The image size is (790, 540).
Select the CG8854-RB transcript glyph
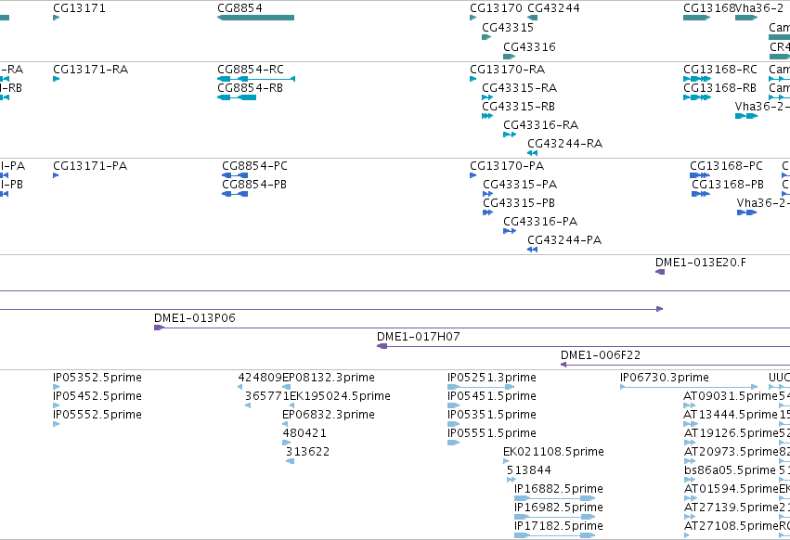click(x=237, y=97)
